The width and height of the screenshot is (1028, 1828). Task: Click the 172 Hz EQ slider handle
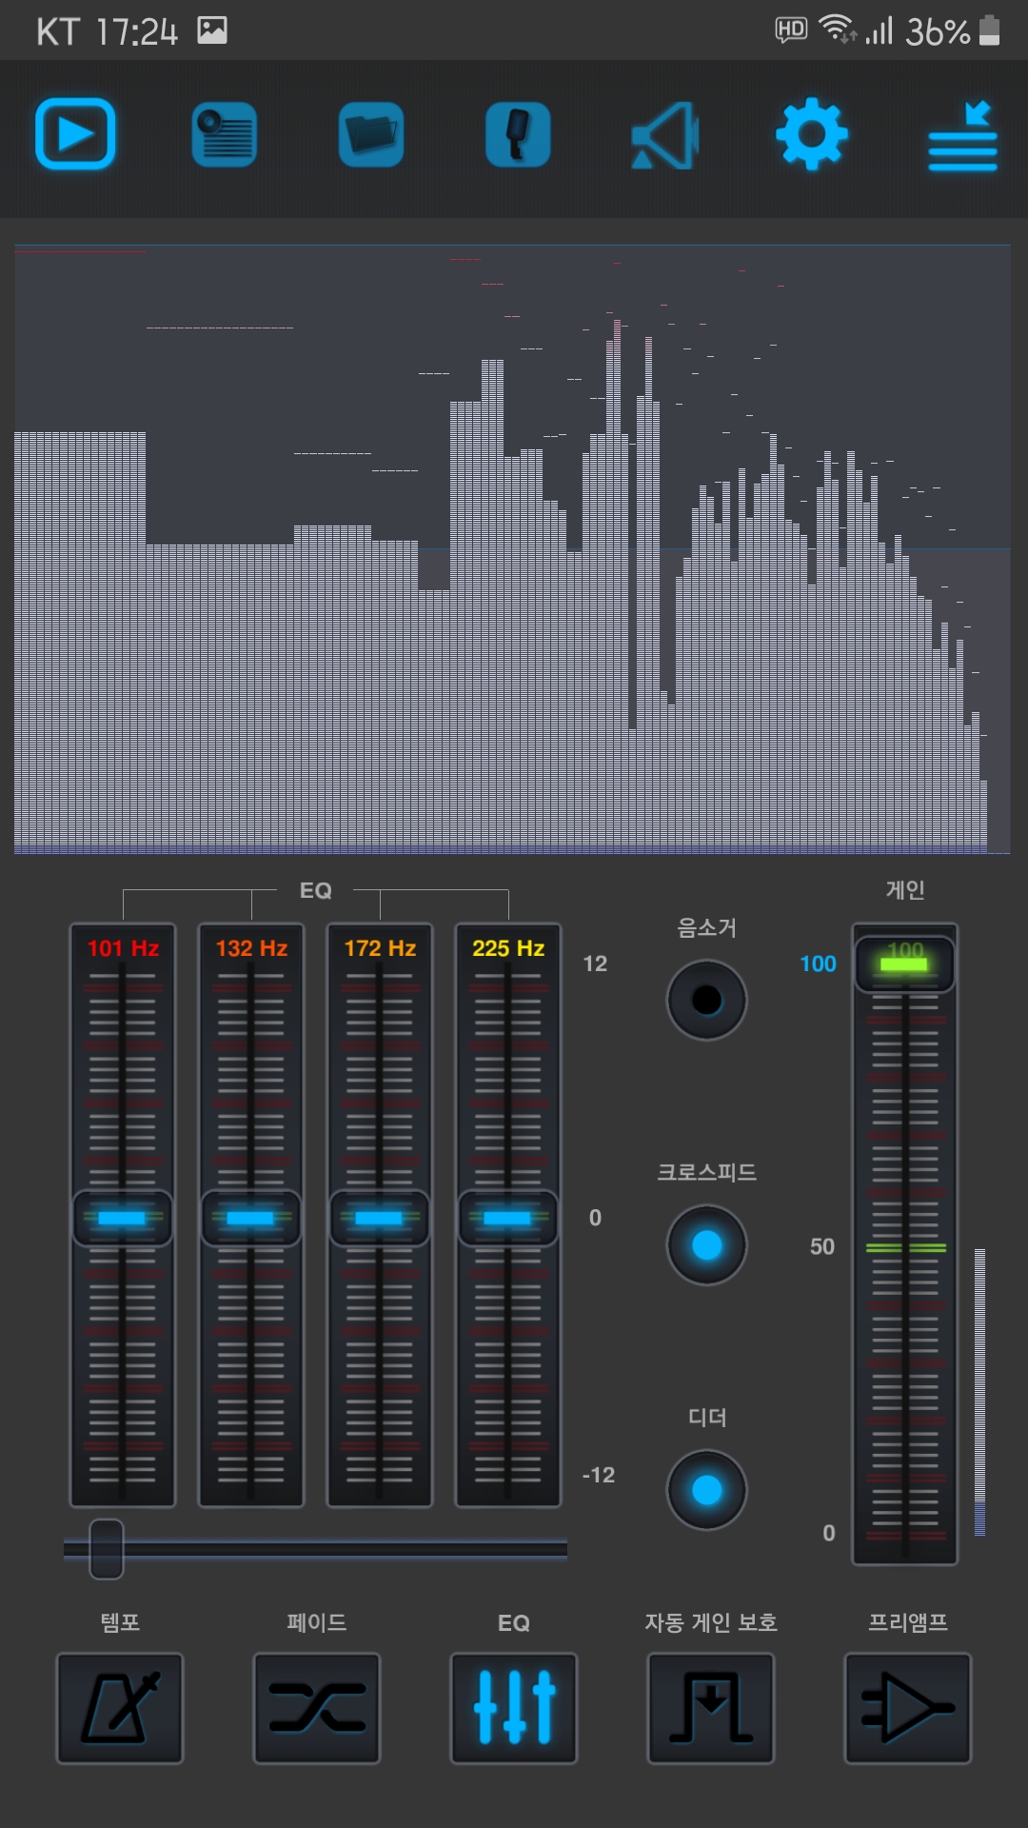[380, 1218]
